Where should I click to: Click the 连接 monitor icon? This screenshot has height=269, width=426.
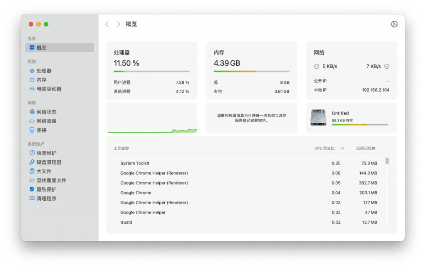pyautogui.click(x=32, y=130)
